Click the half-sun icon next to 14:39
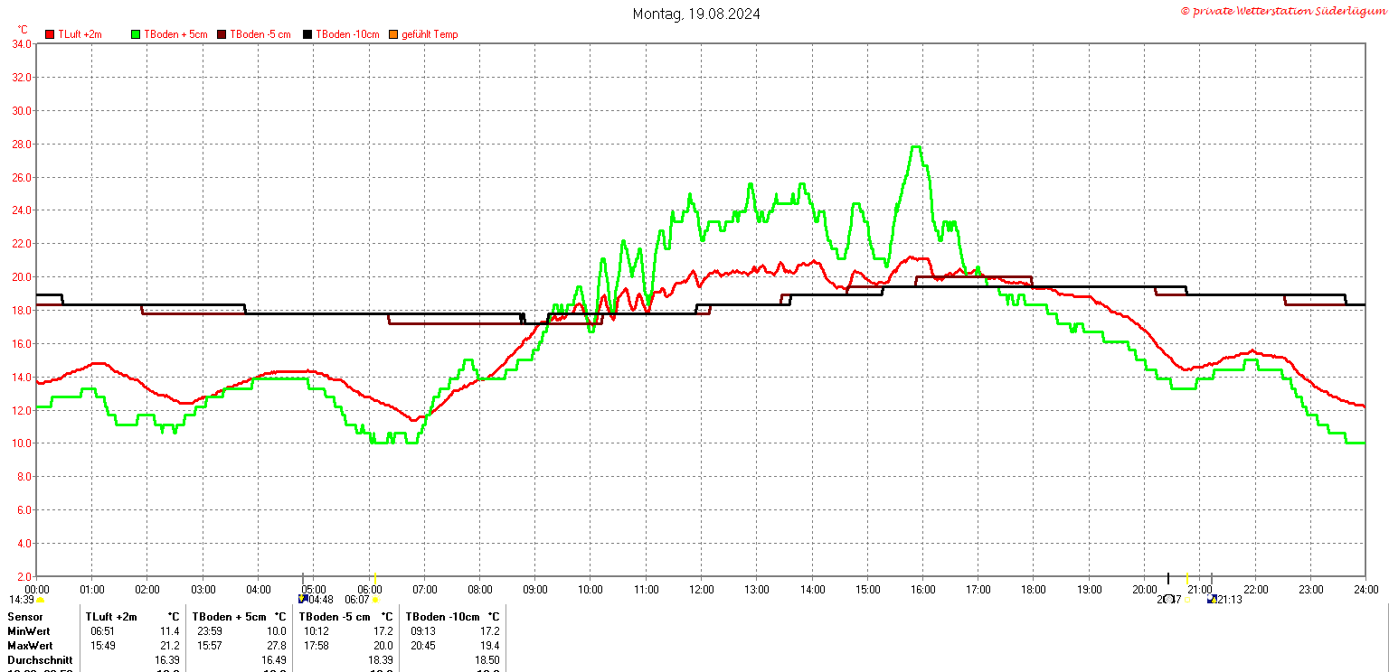 pyautogui.click(x=41, y=600)
